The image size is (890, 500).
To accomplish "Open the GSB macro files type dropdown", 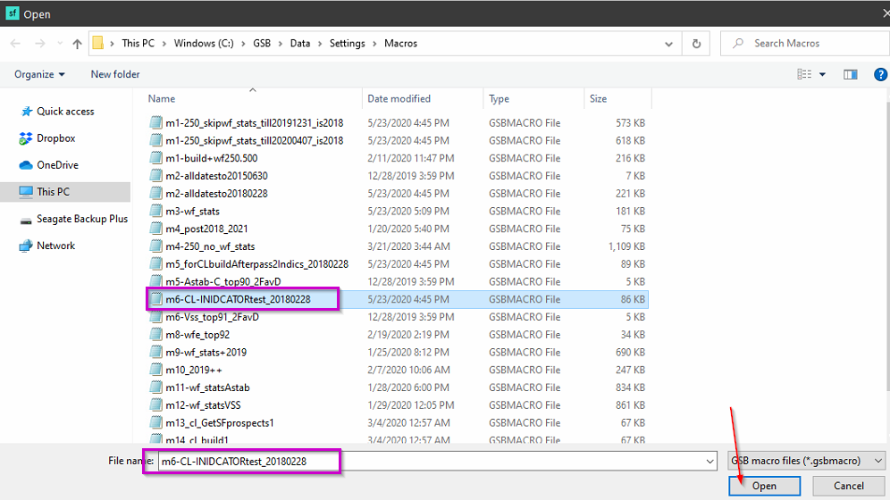I will click(x=806, y=461).
